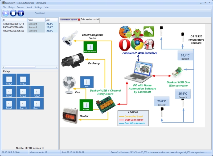Screen dimensions: 213x156
Task: Open the Sensors menu
Action: click(21, 7)
